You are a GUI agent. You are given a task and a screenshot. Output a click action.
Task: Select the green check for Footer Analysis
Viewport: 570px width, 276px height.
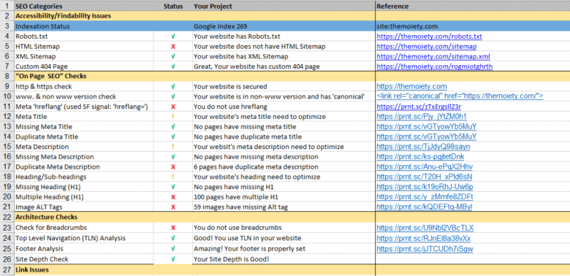[x=173, y=249]
